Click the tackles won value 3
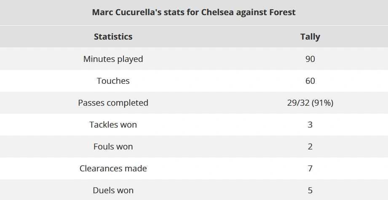Image resolution: width=388 pixels, height=200 pixels. [x=310, y=125]
